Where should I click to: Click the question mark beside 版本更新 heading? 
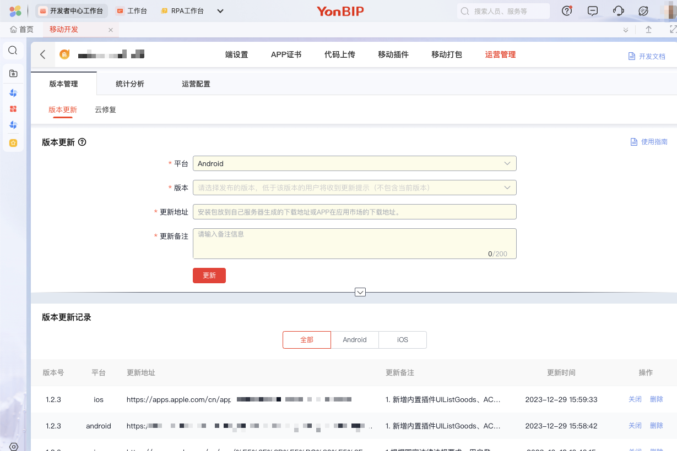82,142
